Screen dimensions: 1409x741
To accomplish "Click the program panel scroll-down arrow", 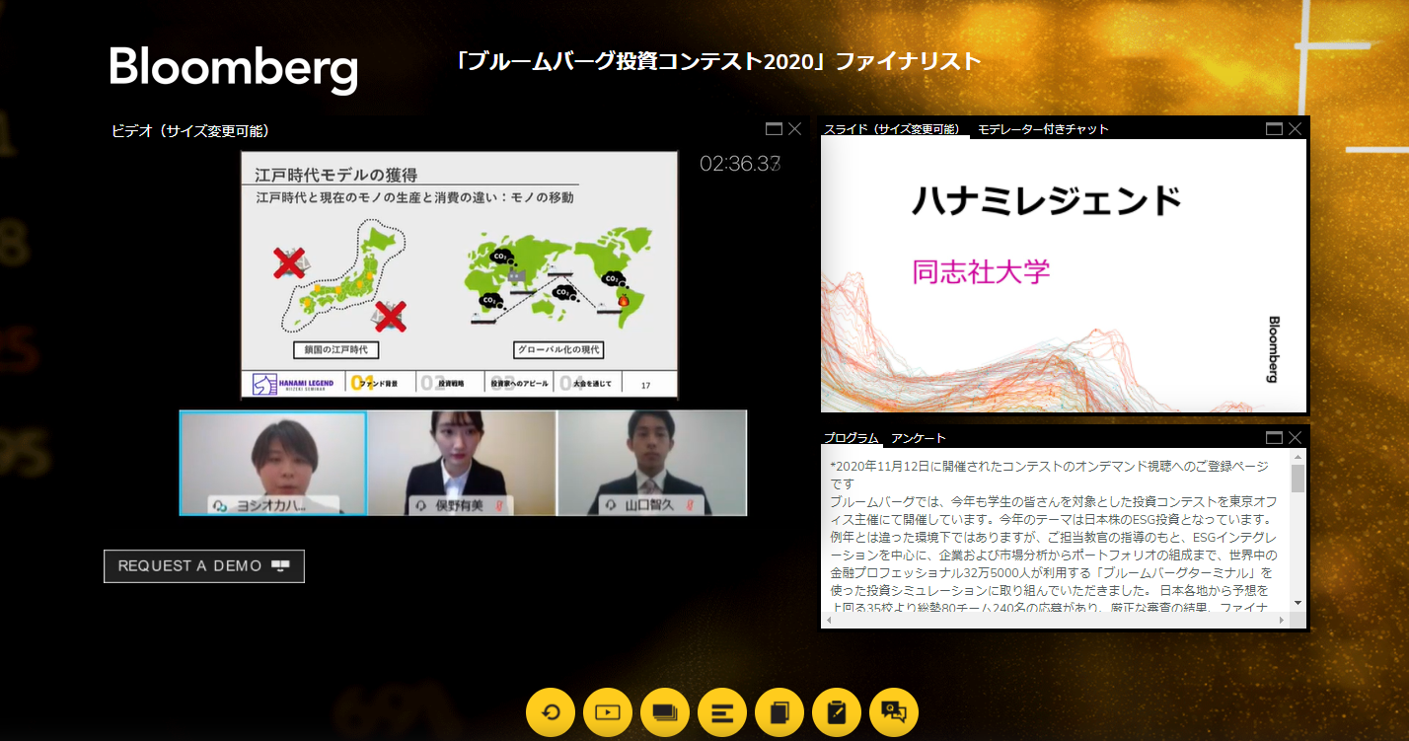I will [1298, 603].
